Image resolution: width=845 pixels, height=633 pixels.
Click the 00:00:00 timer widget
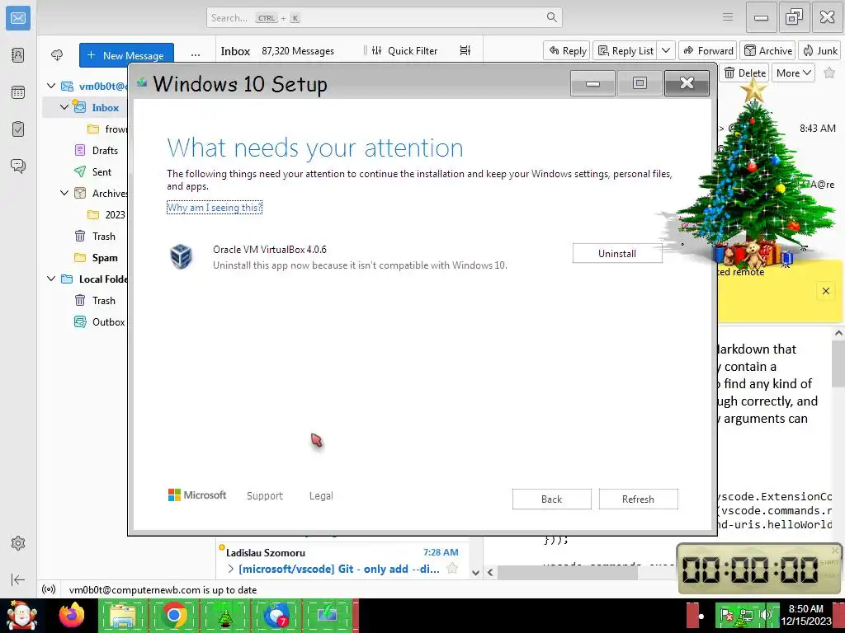click(758, 569)
